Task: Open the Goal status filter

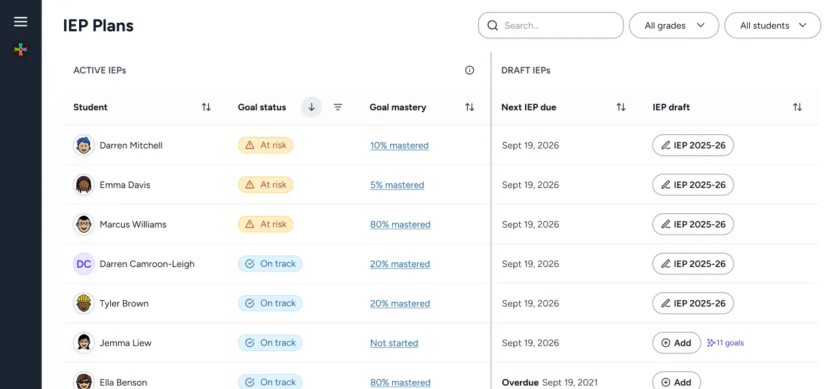Action: pos(338,107)
